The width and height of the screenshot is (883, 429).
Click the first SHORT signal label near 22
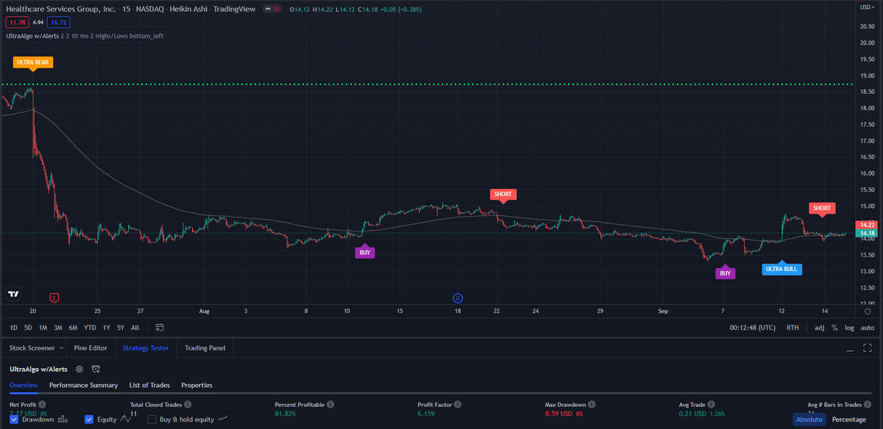[x=503, y=194]
